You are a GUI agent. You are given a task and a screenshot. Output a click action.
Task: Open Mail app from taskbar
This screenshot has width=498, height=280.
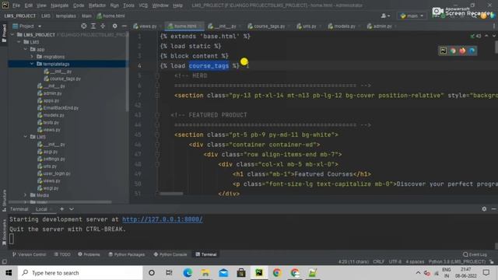(x=223, y=273)
